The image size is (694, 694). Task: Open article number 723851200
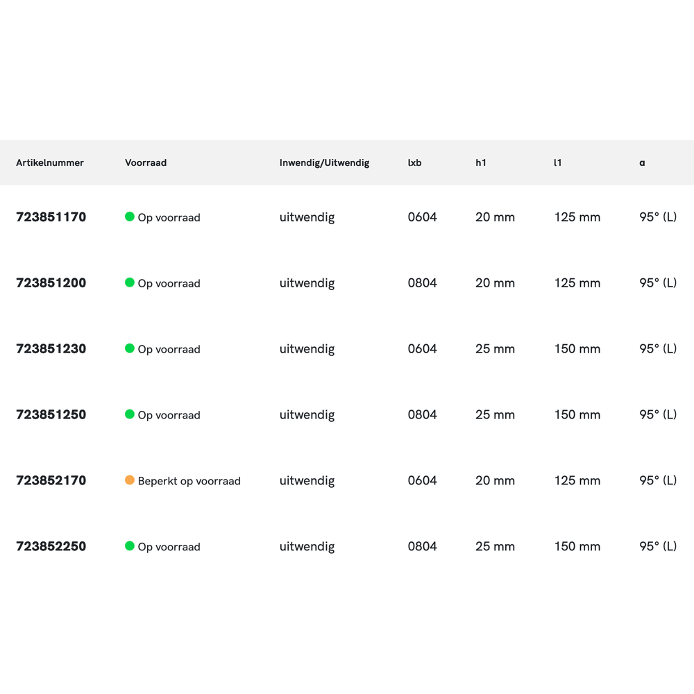click(51, 283)
